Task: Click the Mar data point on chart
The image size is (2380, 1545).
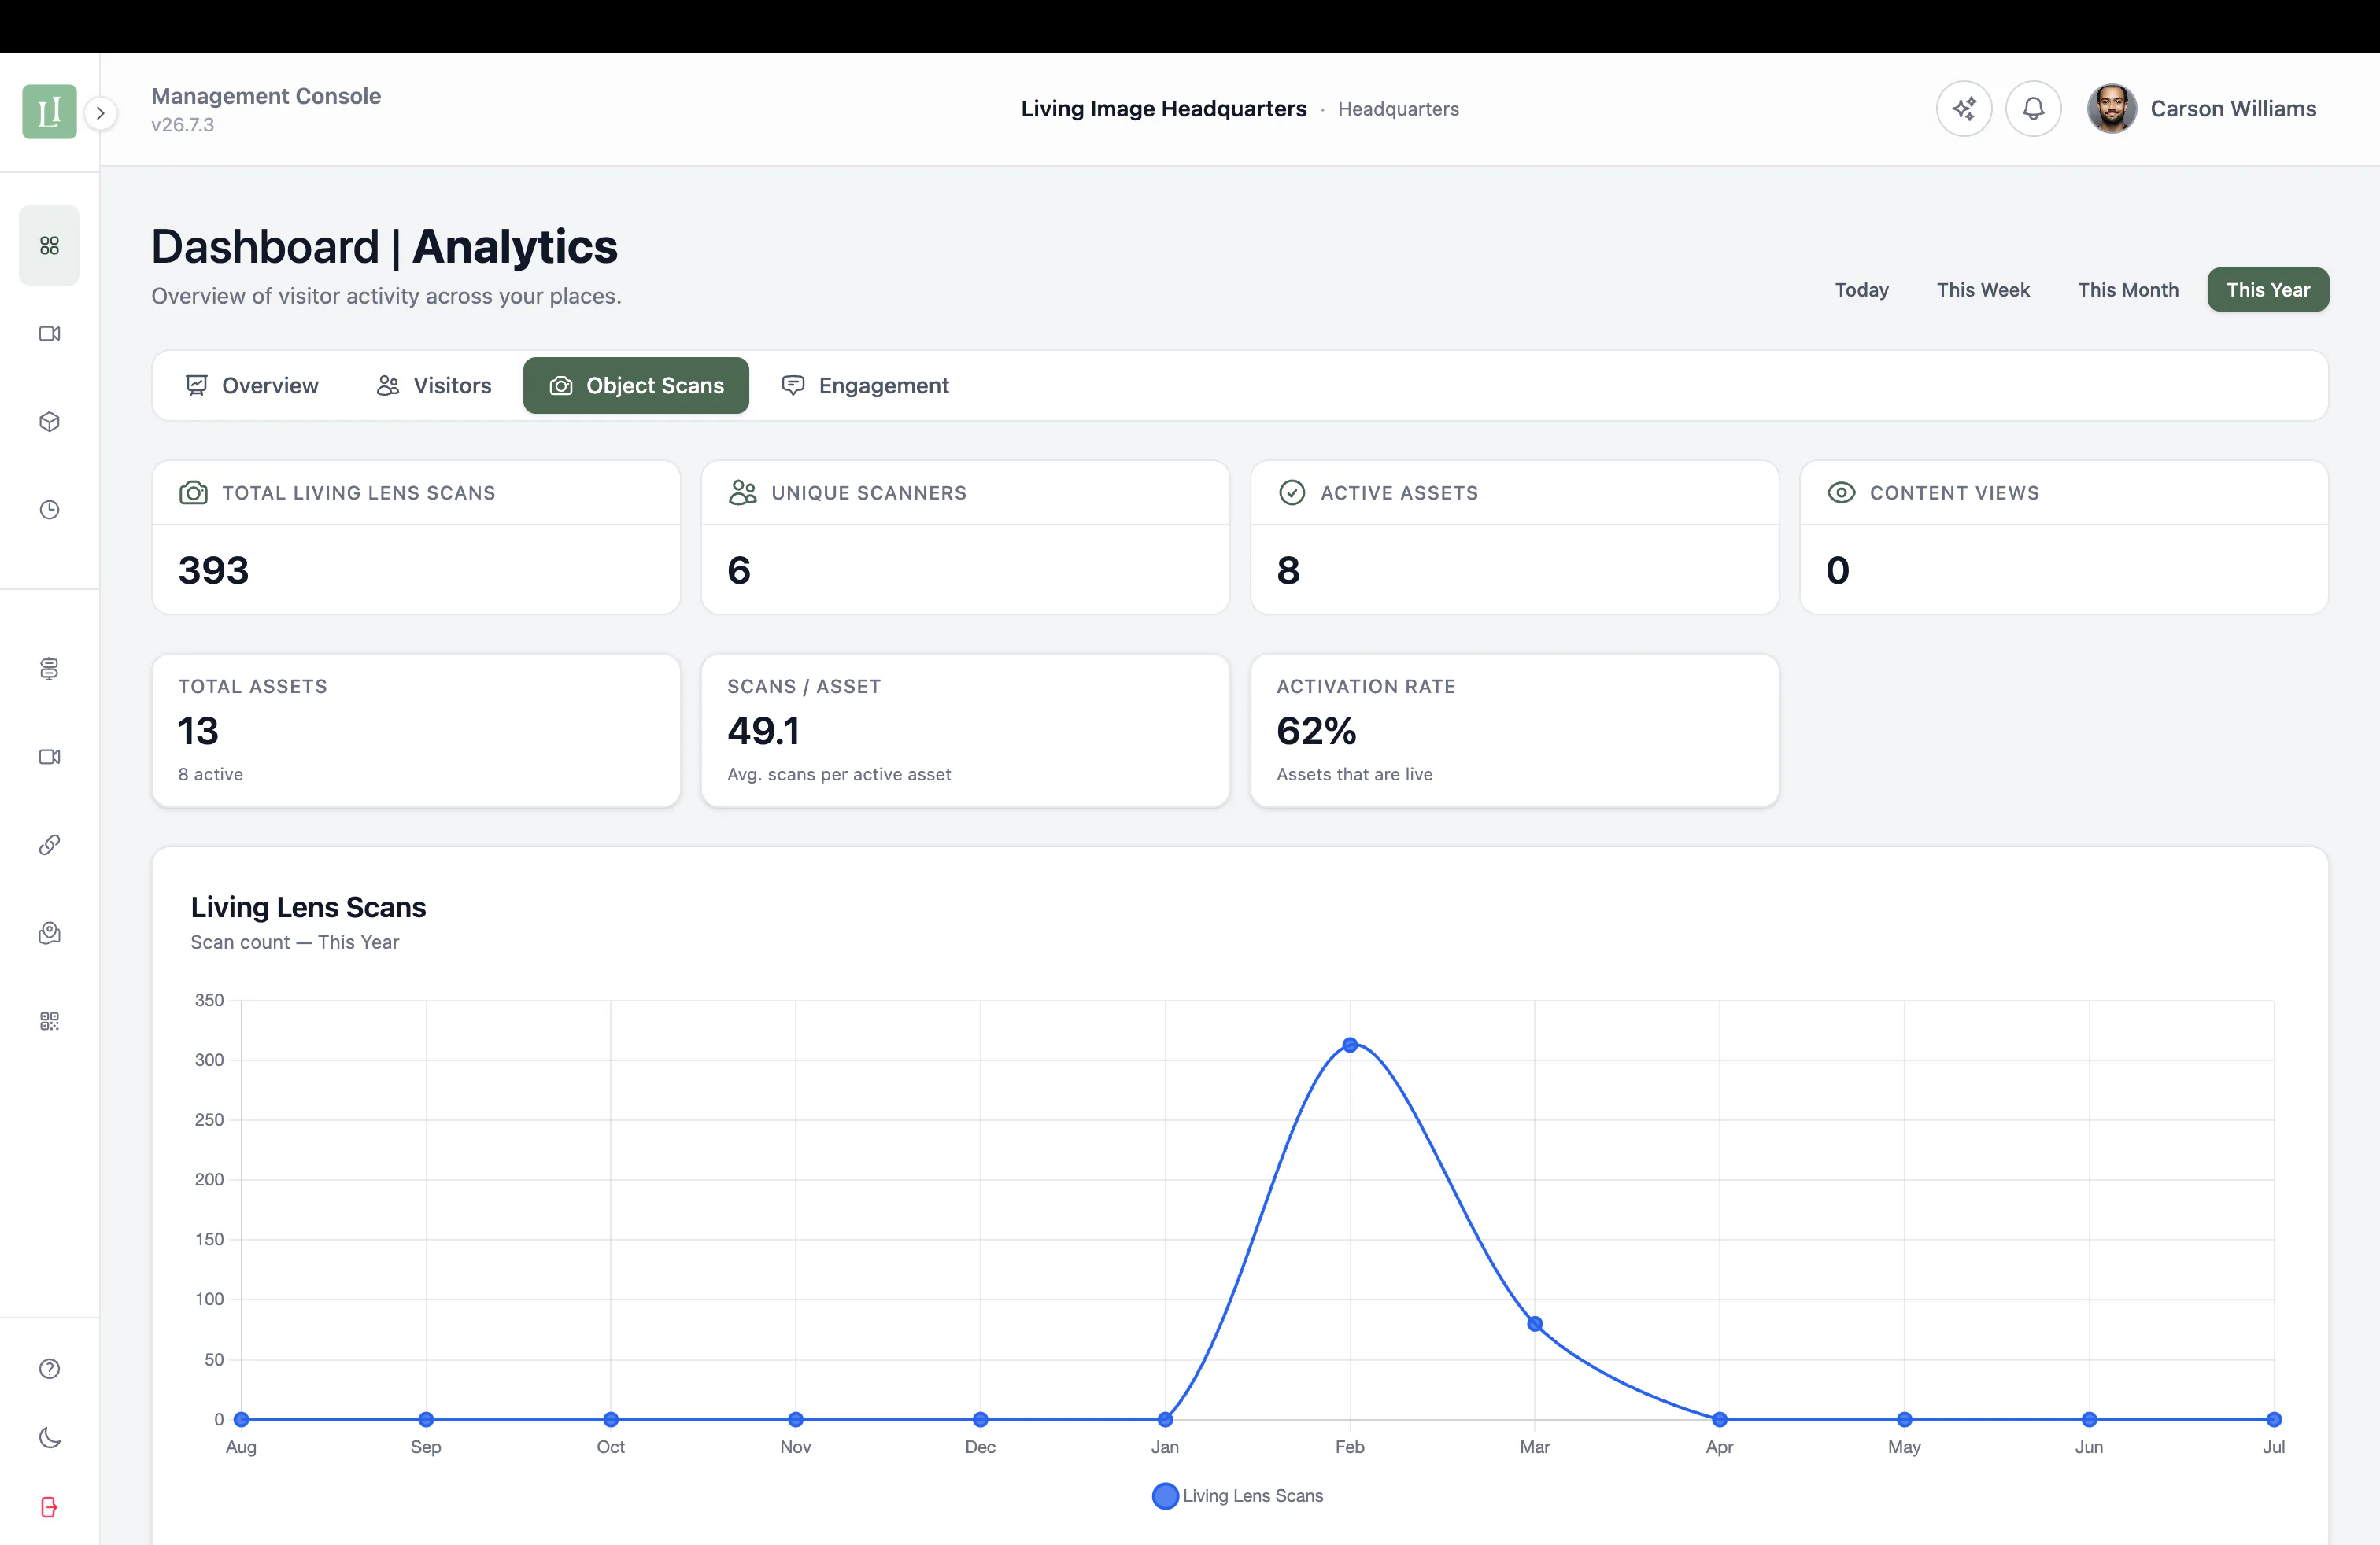Action: coord(1535,1324)
